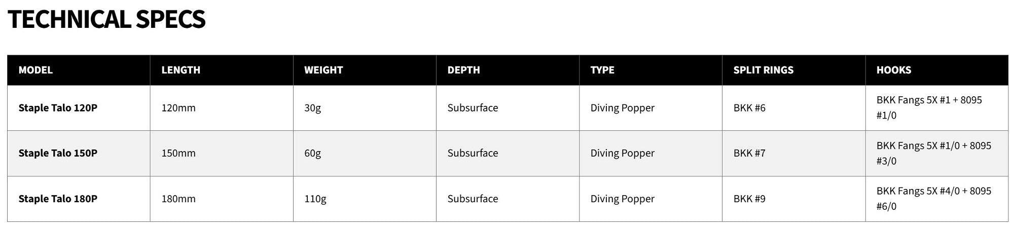Click the 120mm length cell
Screen dimensions: 1014x228
point(178,108)
